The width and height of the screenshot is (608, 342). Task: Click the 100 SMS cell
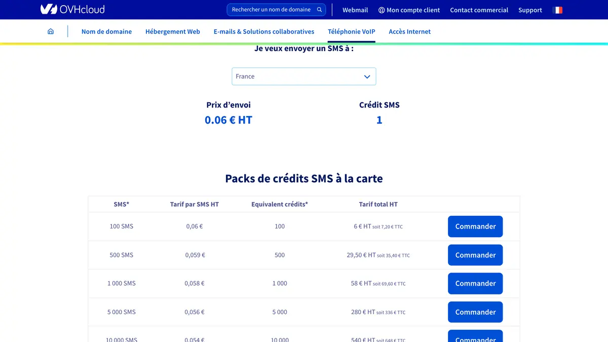click(x=122, y=226)
